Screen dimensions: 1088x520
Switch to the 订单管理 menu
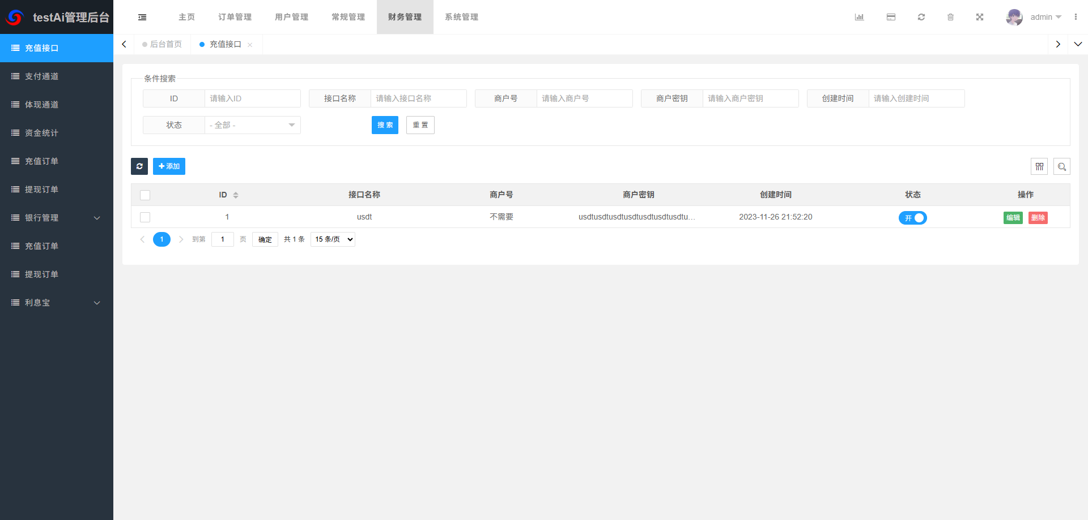point(234,17)
